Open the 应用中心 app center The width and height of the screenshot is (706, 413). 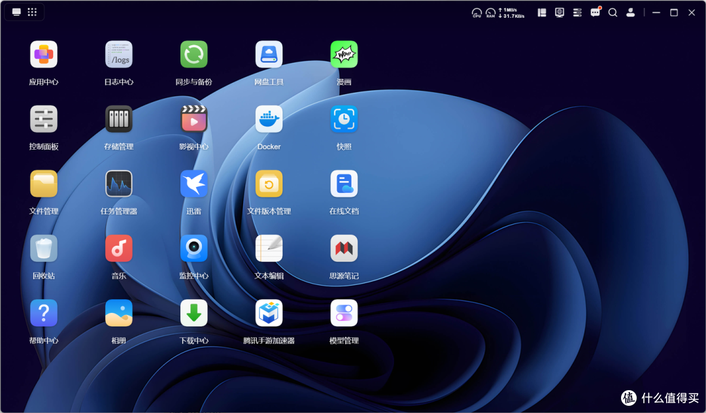(x=44, y=54)
